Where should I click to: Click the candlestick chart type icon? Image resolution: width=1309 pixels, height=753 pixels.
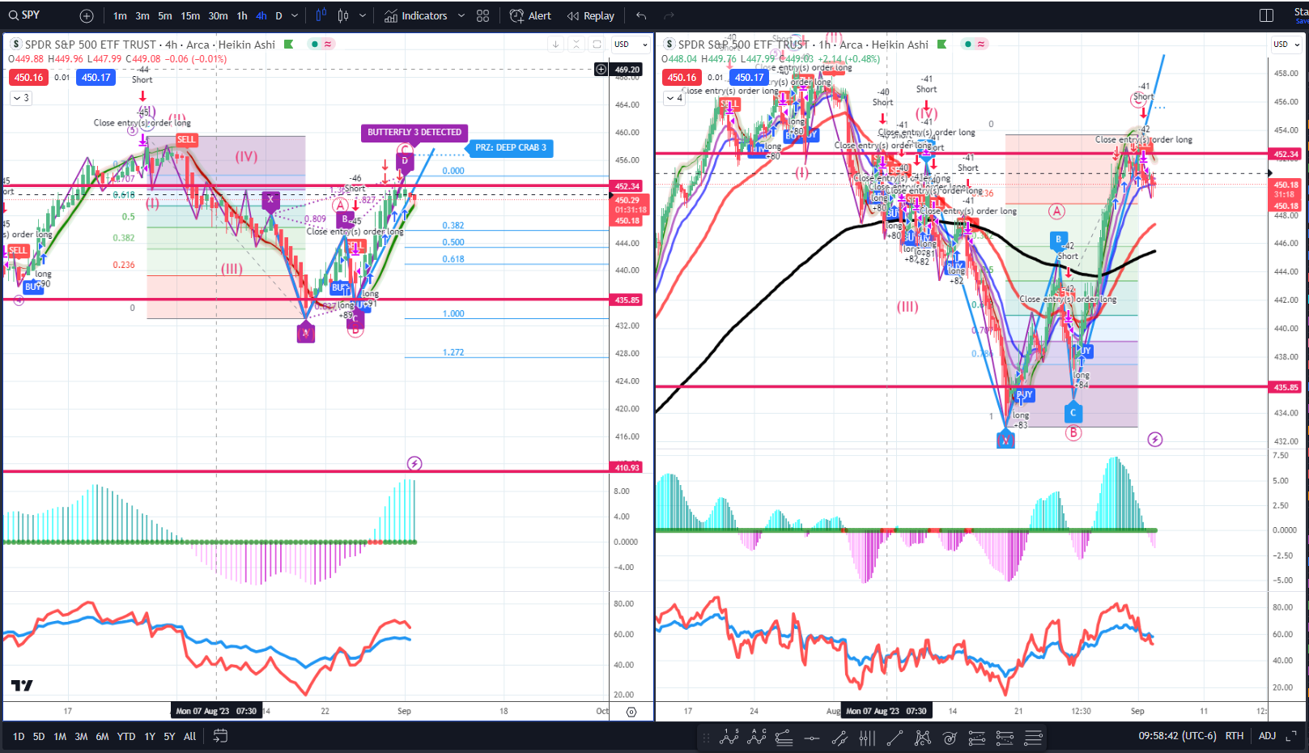pos(343,15)
